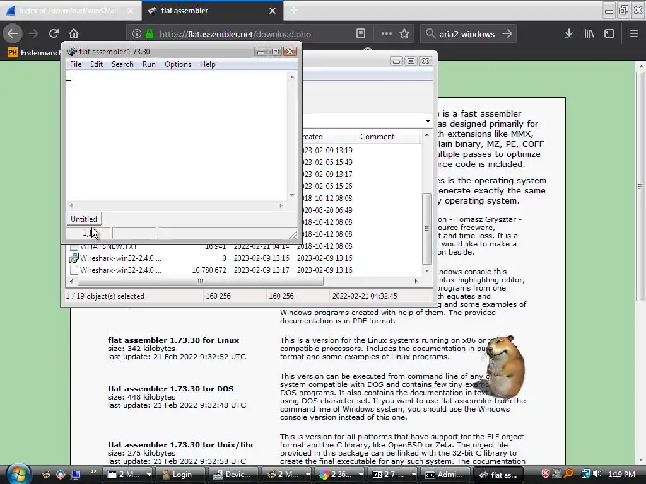Select the Untitled document tab
This screenshot has height=484, width=646.
(x=84, y=219)
